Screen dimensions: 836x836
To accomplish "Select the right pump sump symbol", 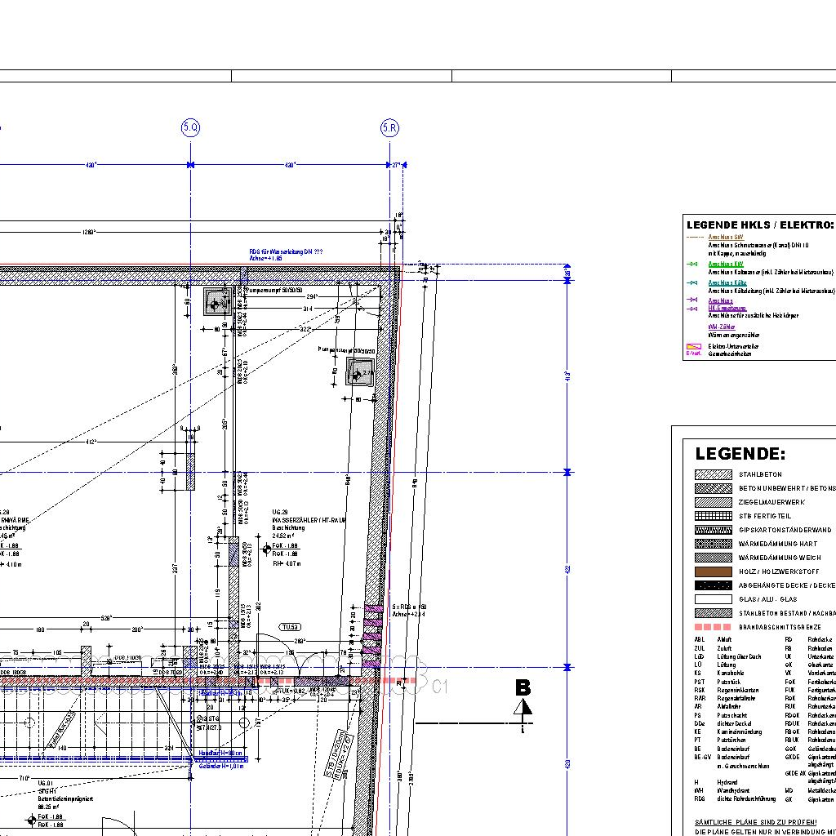I will point(358,373).
